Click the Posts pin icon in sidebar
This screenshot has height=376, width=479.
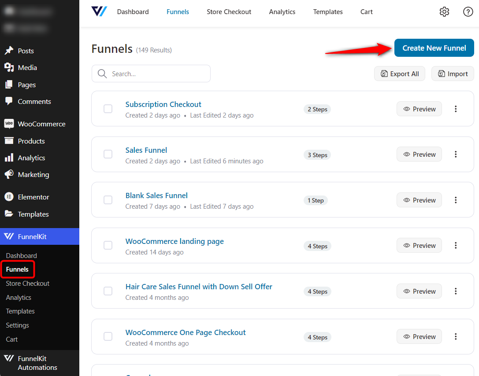(9, 50)
